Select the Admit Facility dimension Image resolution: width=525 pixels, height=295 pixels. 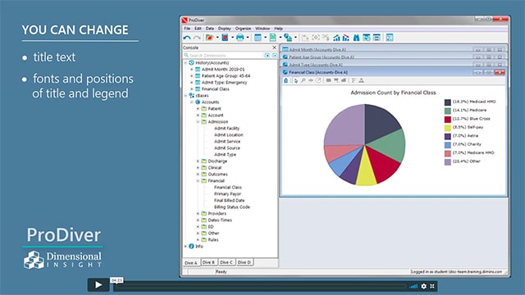226,128
